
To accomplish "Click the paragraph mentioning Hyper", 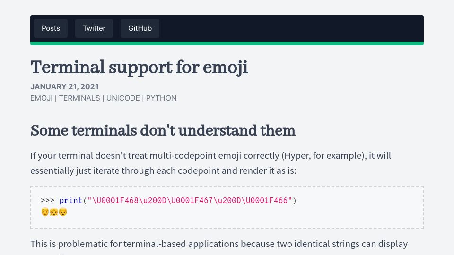I will (210, 163).
